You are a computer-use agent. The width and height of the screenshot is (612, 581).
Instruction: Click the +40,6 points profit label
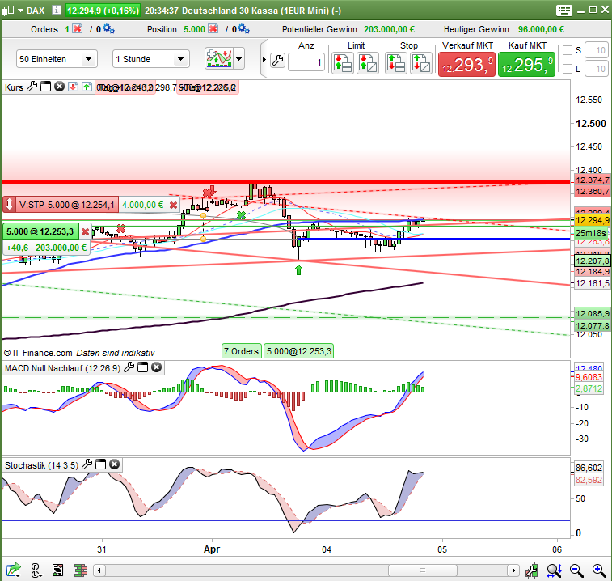click(x=17, y=248)
